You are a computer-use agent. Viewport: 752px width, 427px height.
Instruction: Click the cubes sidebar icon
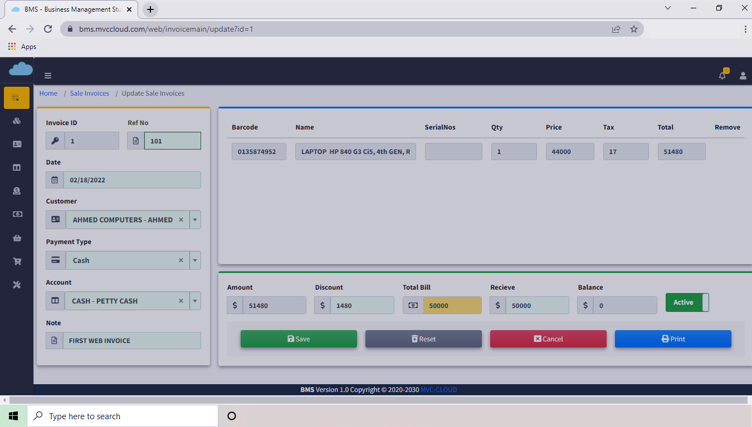coord(17,121)
